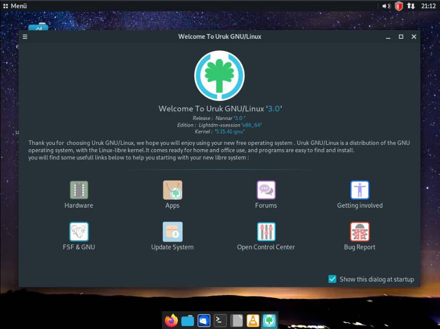Click the network arrows tray icon

click(411, 6)
